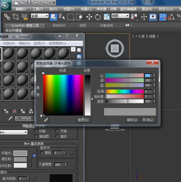Pick color with the eyedropper in color selector
The image size is (181, 182).
[46, 120]
